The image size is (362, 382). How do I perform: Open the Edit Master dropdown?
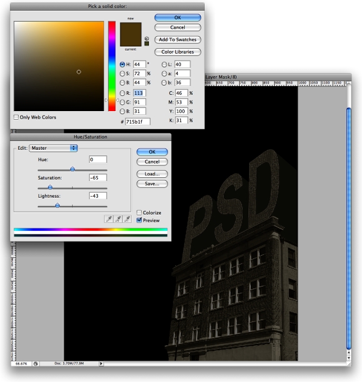pyautogui.click(x=53, y=148)
